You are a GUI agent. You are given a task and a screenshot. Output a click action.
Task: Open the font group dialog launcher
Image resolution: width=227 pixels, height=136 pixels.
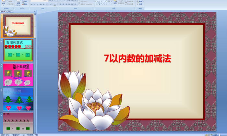coord(57,8)
